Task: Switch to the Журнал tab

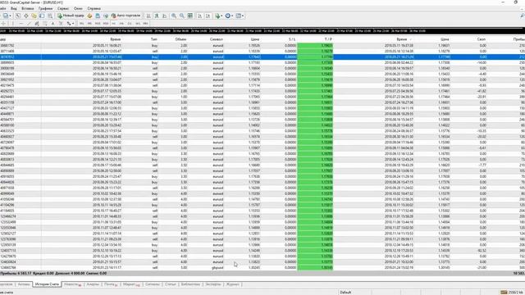Action: click(x=233, y=284)
